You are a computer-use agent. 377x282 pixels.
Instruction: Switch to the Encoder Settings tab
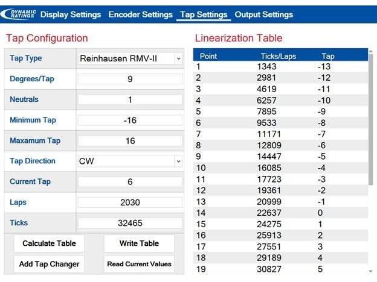point(140,14)
